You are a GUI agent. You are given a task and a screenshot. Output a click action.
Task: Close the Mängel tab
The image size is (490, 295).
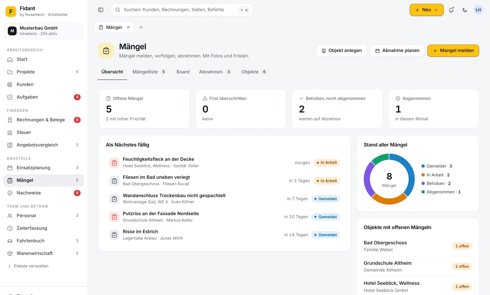tap(128, 27)
